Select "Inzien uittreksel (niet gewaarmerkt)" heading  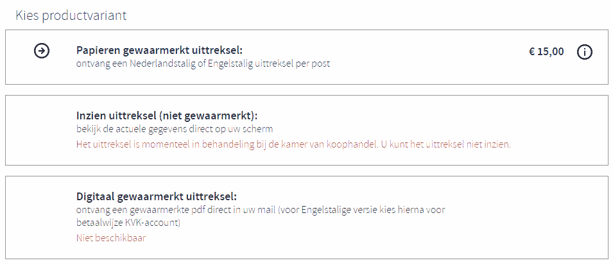click(x=168, y=116)
